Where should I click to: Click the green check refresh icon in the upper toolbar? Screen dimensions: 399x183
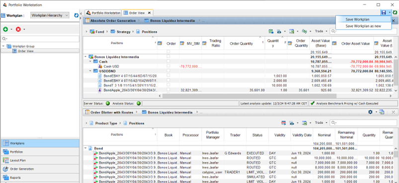(x=304, y=31)
